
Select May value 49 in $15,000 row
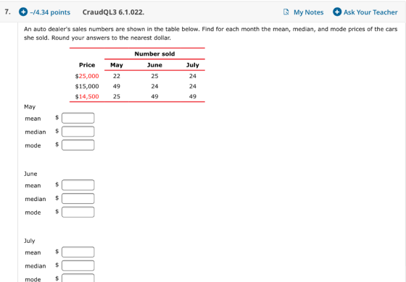pos(117,86)
